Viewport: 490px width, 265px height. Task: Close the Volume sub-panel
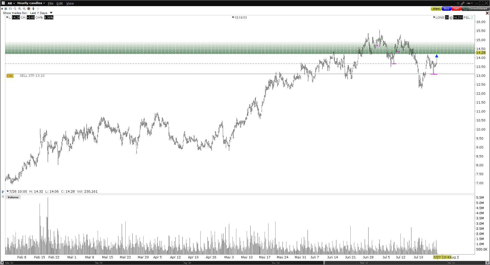pos(3,197)
